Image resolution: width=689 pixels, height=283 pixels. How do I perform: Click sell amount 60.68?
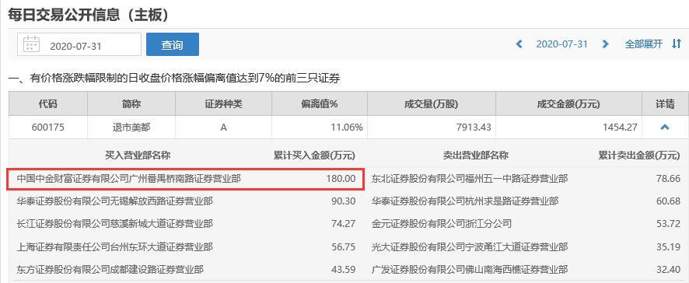click(668, 201)
